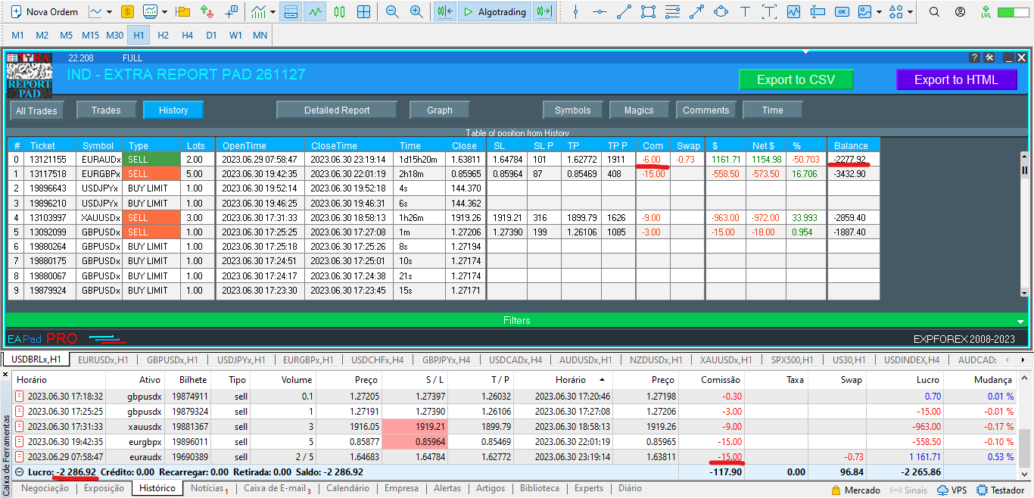Select the crosshair with info icon
1034x498 pixels.
(x=232, y=12)
